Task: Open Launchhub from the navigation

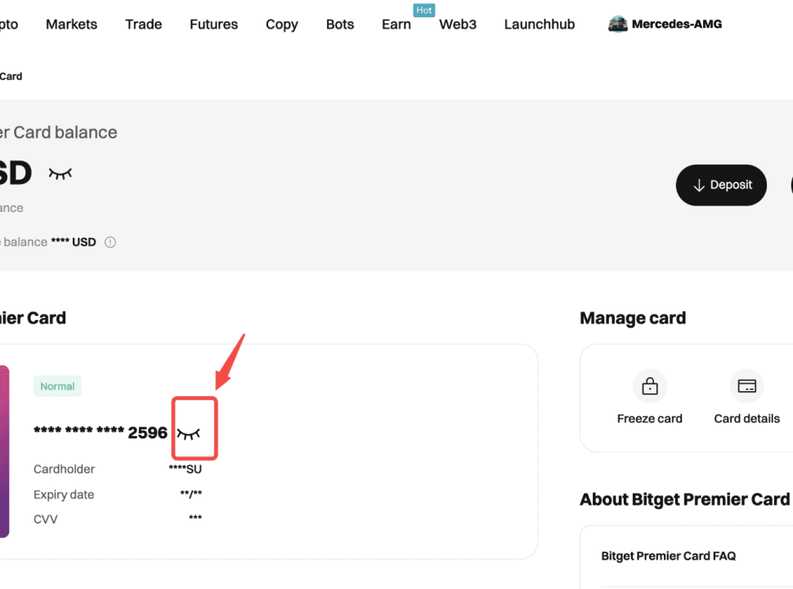Action: point(540,25)
